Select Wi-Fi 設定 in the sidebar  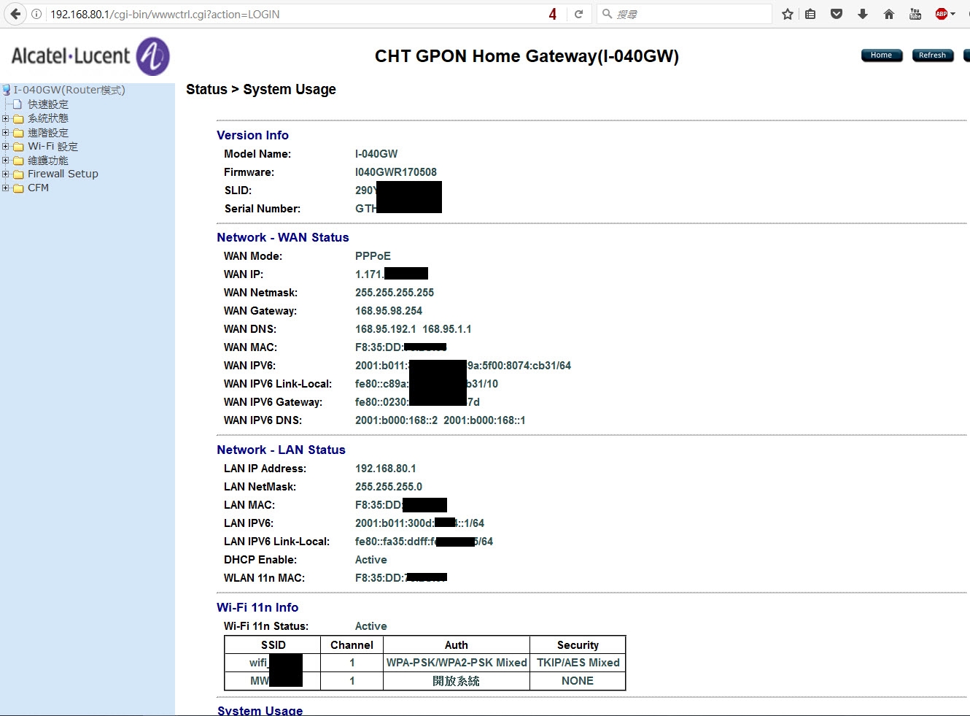point(53,146)
